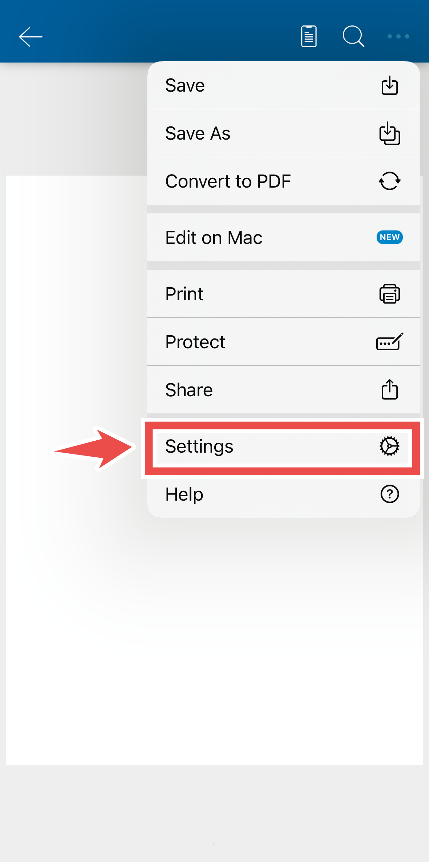
Task: Tap the Save download icon
Action: (x=389, y=85)
